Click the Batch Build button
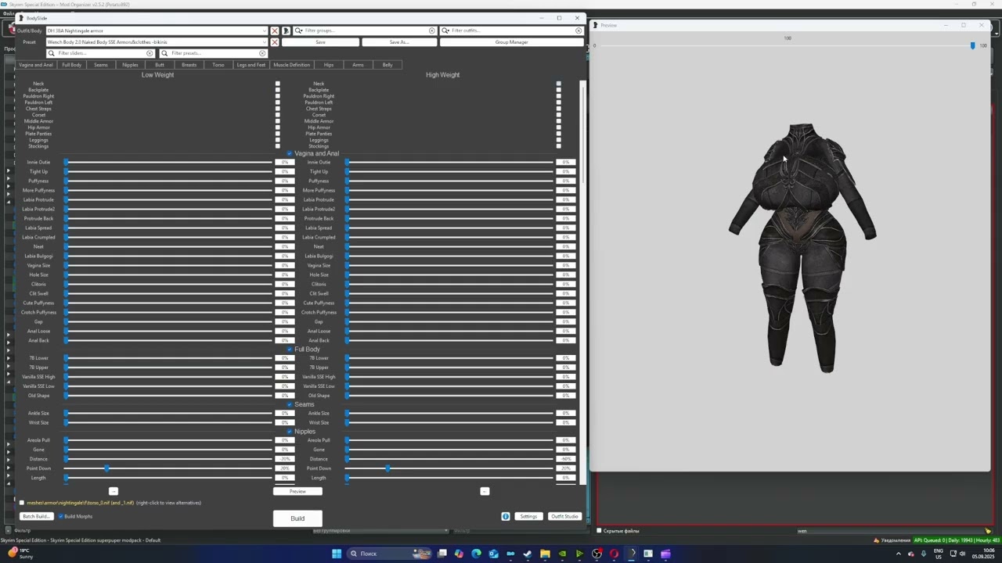 pos(36,516)
